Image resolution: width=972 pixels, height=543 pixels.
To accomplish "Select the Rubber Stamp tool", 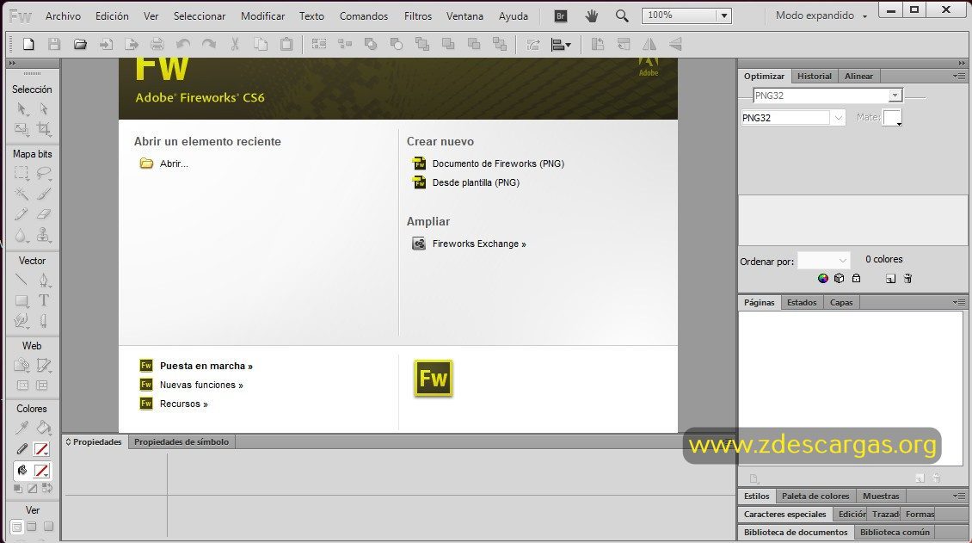I will [x=43, y=235].
